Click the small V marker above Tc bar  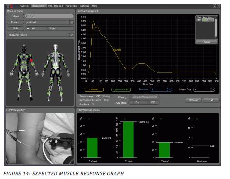pyautogui.click(x=89, y=119)
